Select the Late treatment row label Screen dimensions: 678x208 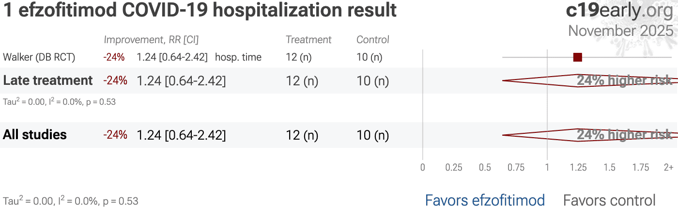[48, 80]
